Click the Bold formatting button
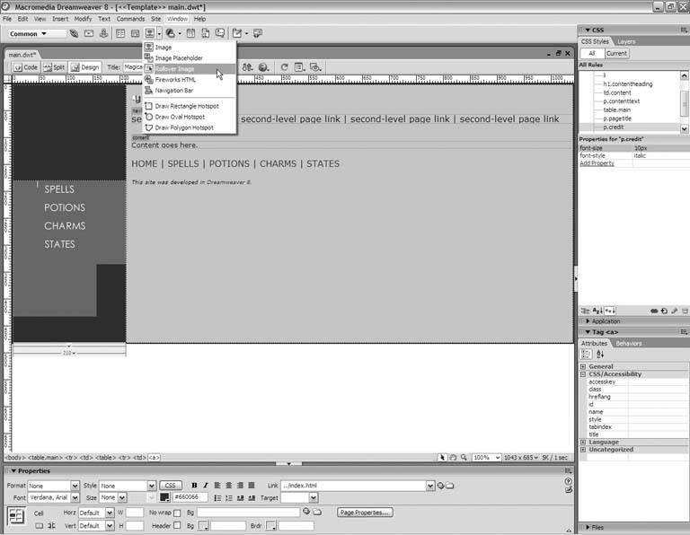This screenshot has height=535, width=690. (194, 486)
